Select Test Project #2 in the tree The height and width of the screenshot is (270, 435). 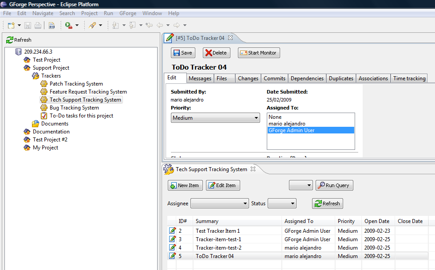point(50,140)
